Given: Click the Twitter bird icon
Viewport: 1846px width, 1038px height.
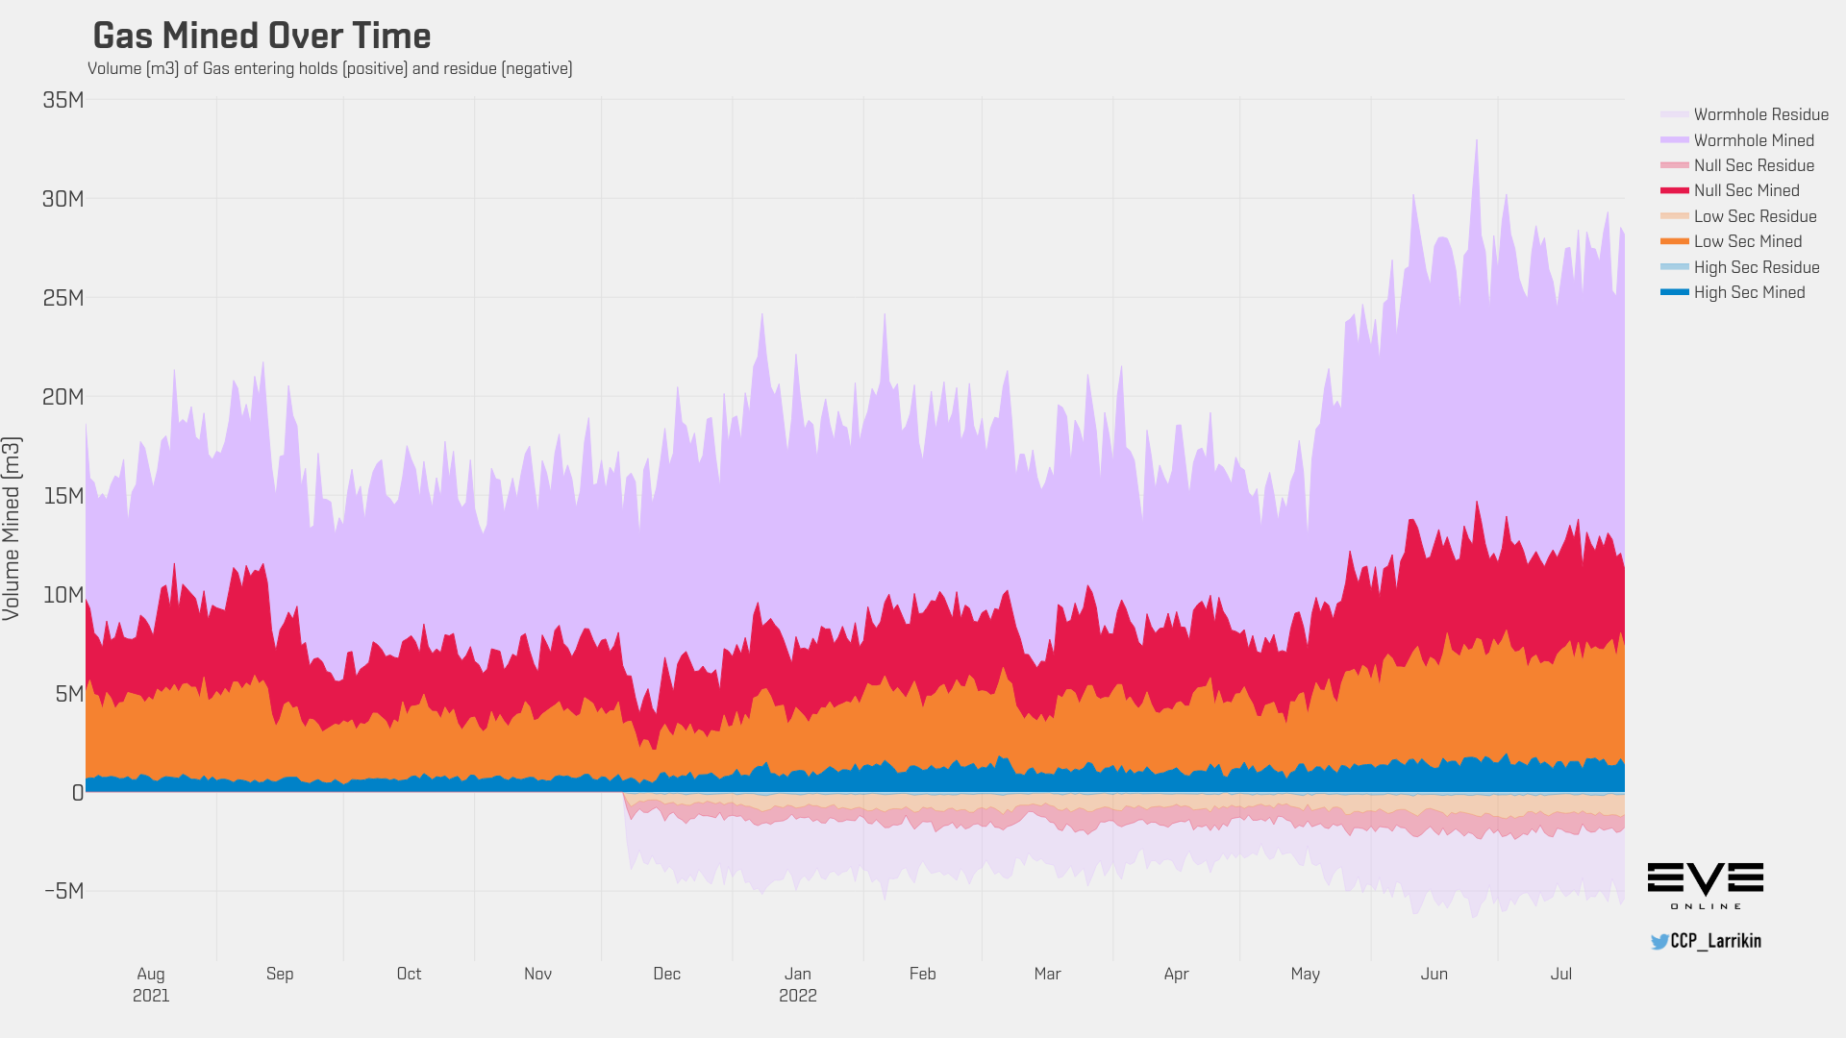Looking at the screenshot, I should point(1659,941).
